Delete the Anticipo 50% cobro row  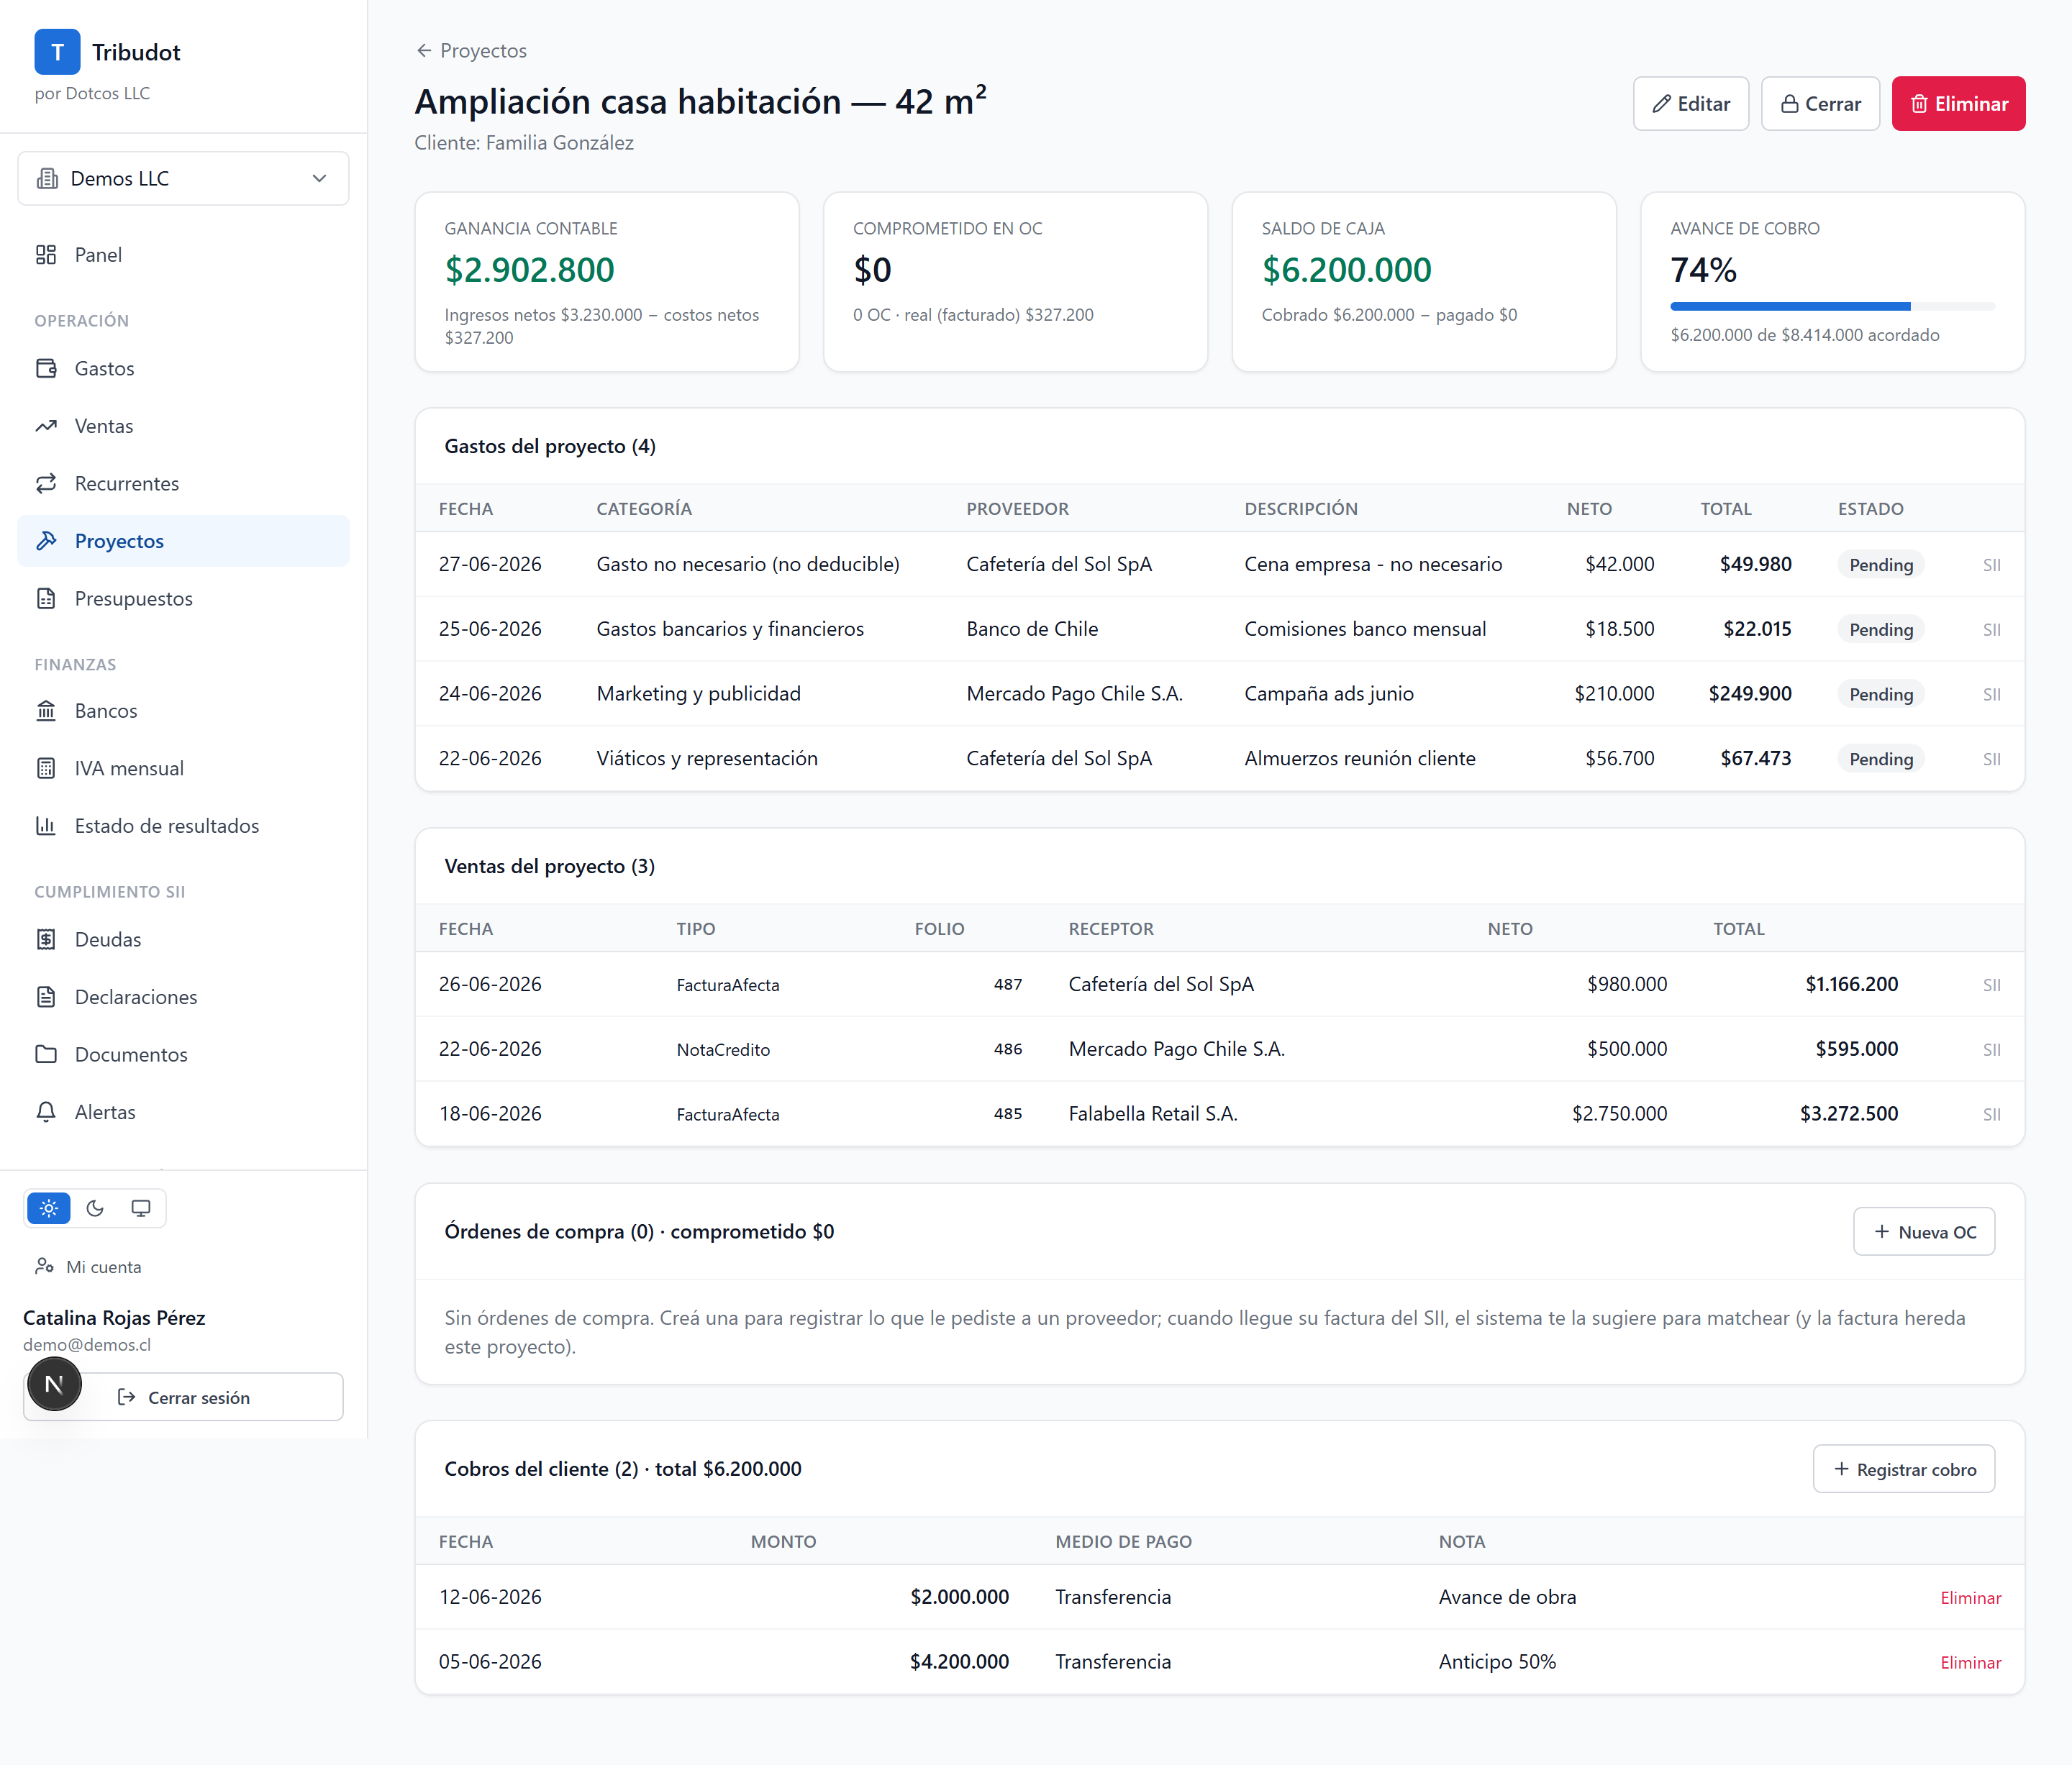point(1970,1663)
